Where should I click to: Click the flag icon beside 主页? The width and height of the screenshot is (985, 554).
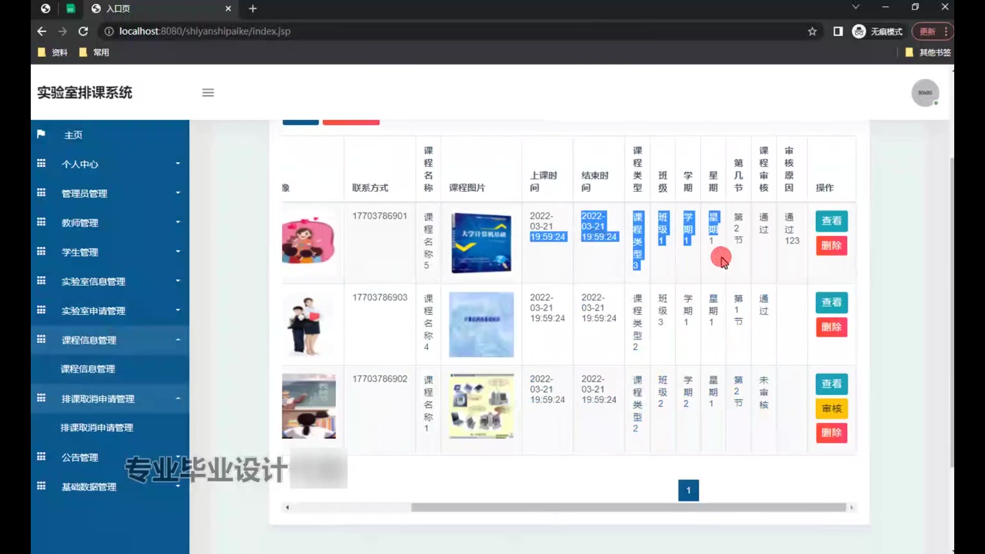pyautogui.click(x=41, y=134)
